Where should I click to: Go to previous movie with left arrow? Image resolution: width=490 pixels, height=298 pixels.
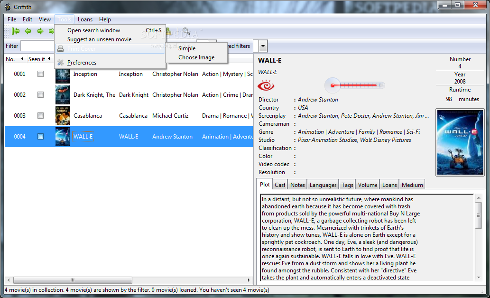pos(28,31)
